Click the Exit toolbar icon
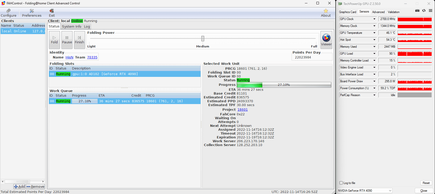 tap(52, 13)
